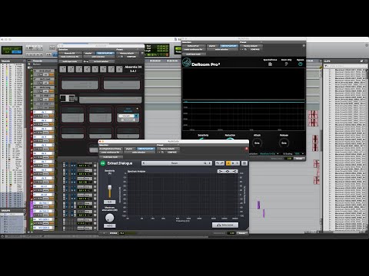
Task: Open Absentia DX blue-arrow dropdown
Action: 137,116
